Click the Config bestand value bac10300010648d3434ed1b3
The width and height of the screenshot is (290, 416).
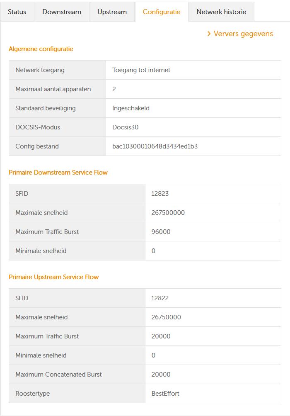tap(155, 146)
